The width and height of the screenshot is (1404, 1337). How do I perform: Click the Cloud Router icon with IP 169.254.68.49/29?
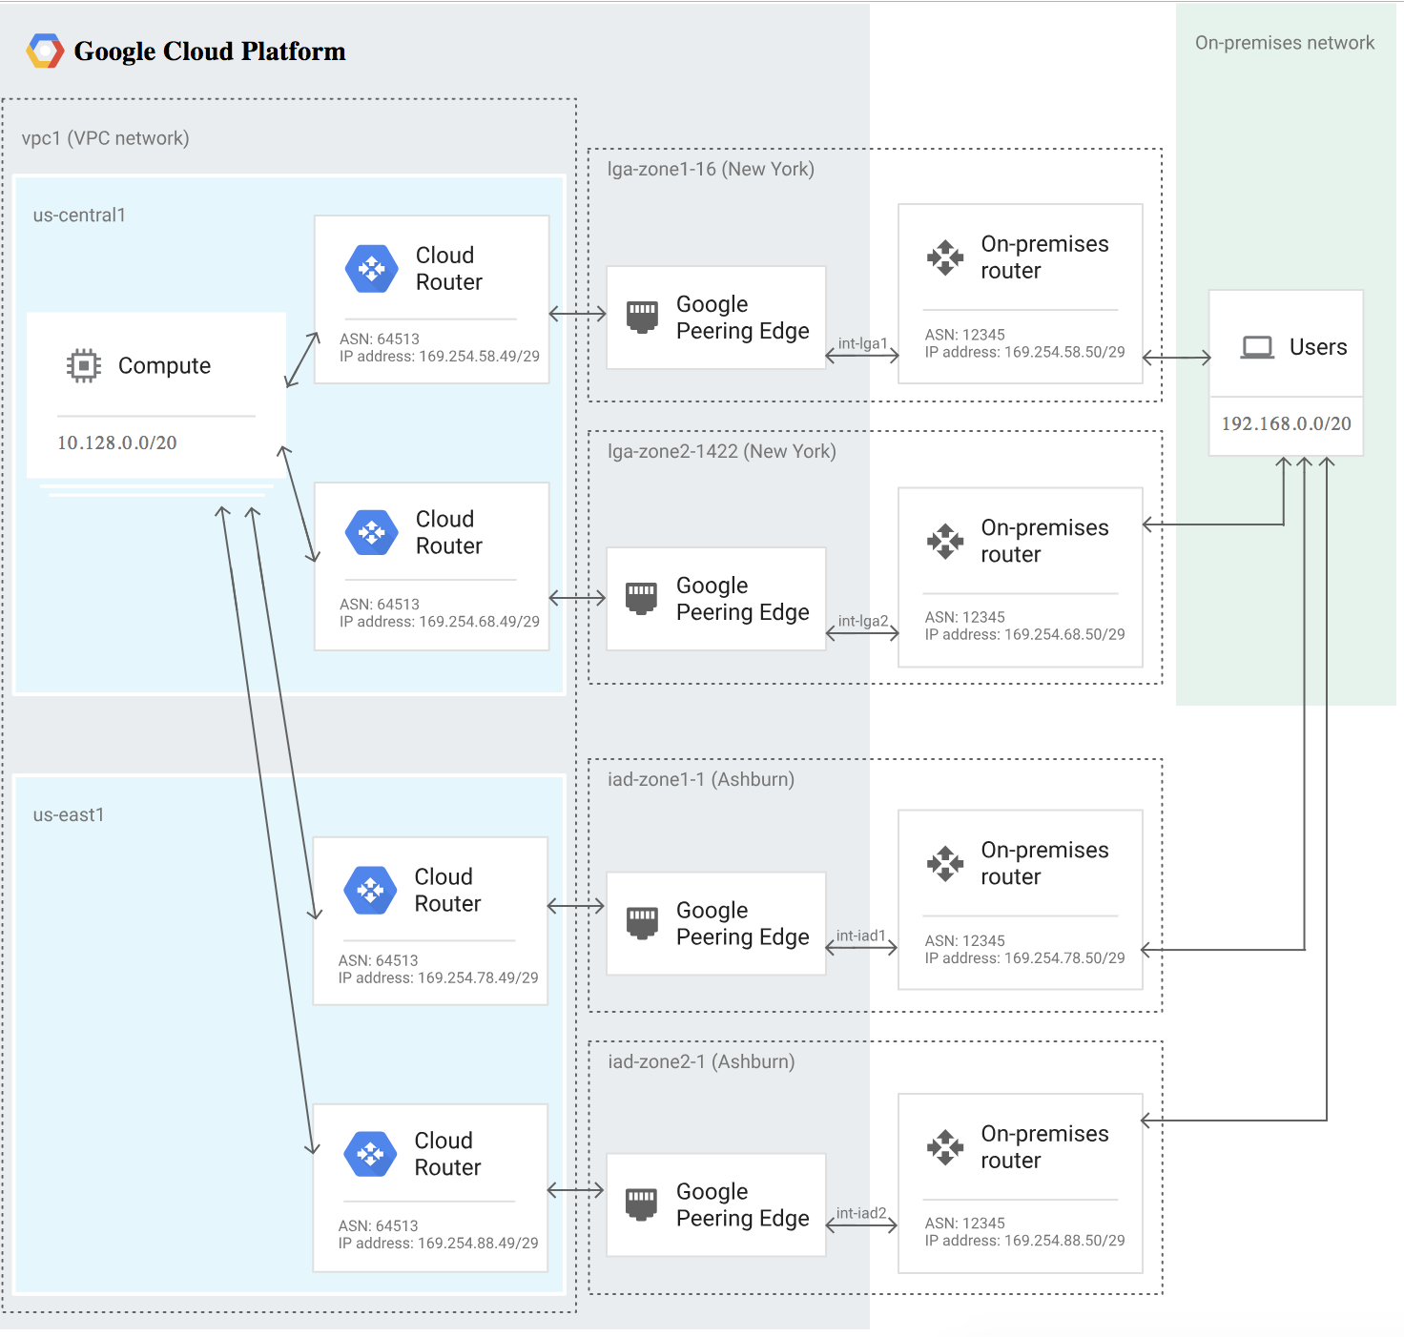pos(371,532)
